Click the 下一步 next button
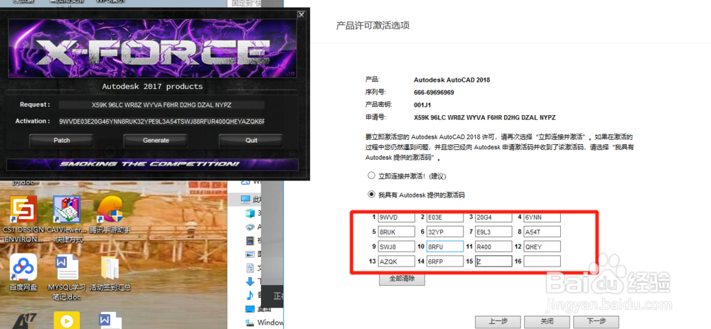Viewport: 711px width, 329px height. [x=596, y=321]
